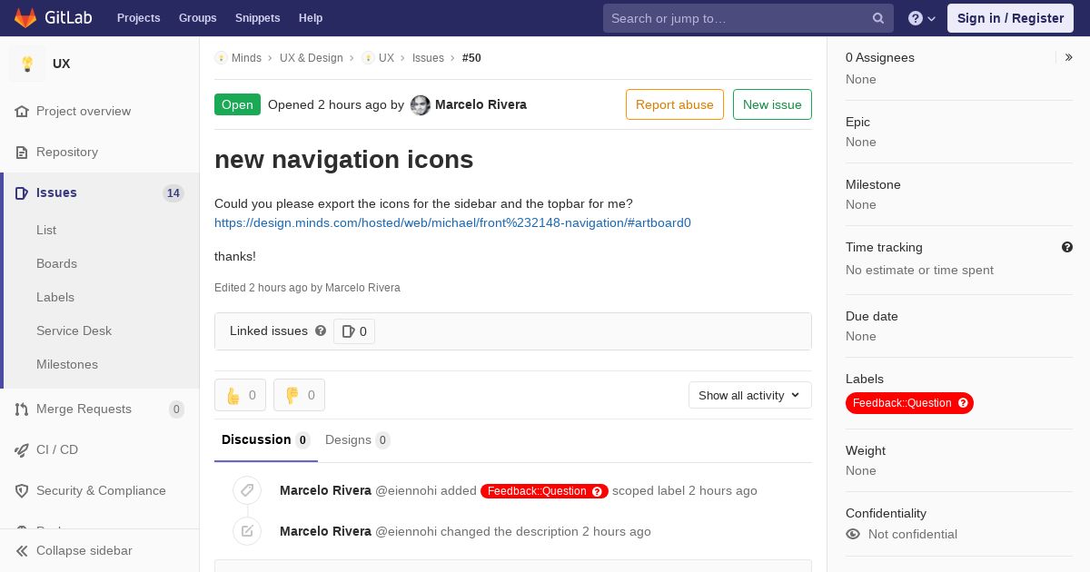Click the New issue button
Screen dimensions: 1090x572
[x=772, y=104]
